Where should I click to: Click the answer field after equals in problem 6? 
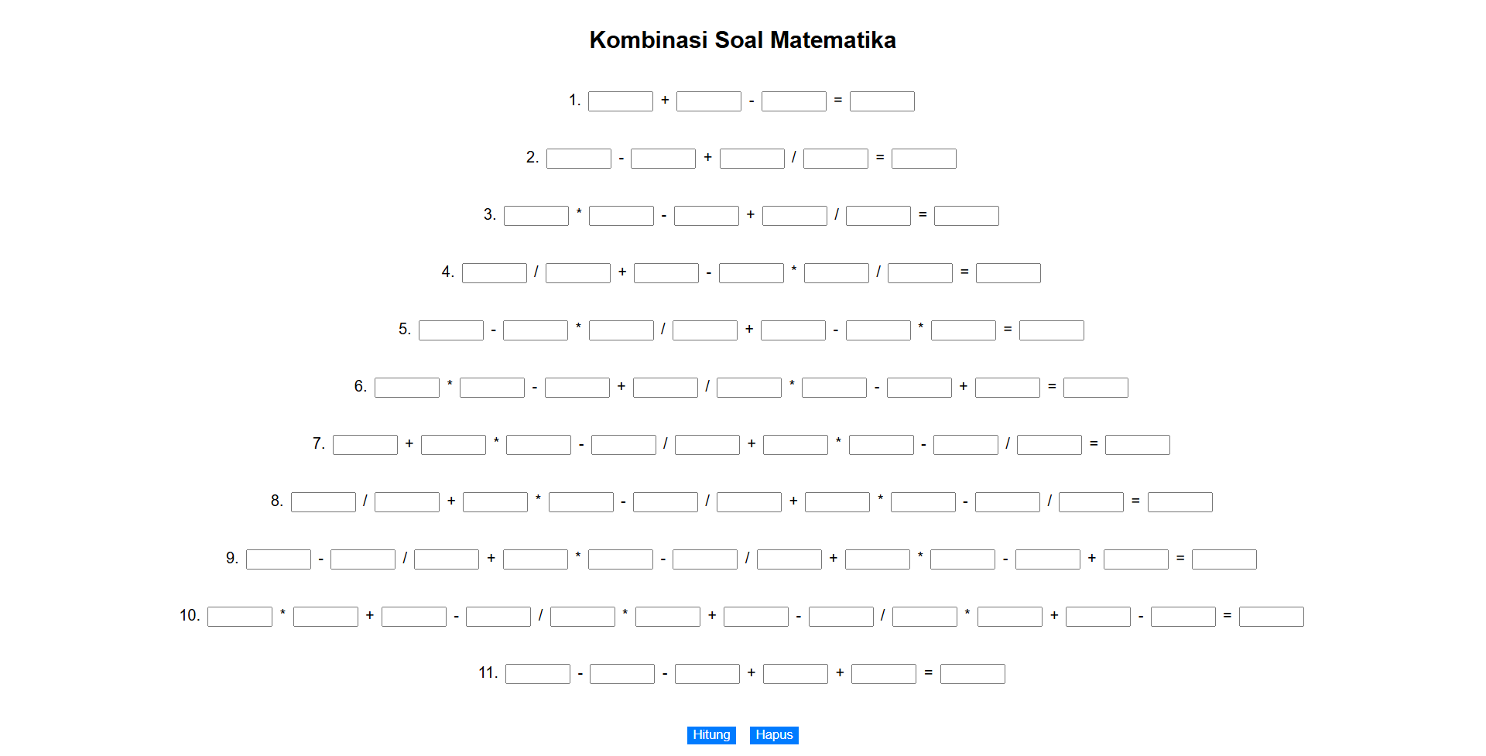(1096, 388)
